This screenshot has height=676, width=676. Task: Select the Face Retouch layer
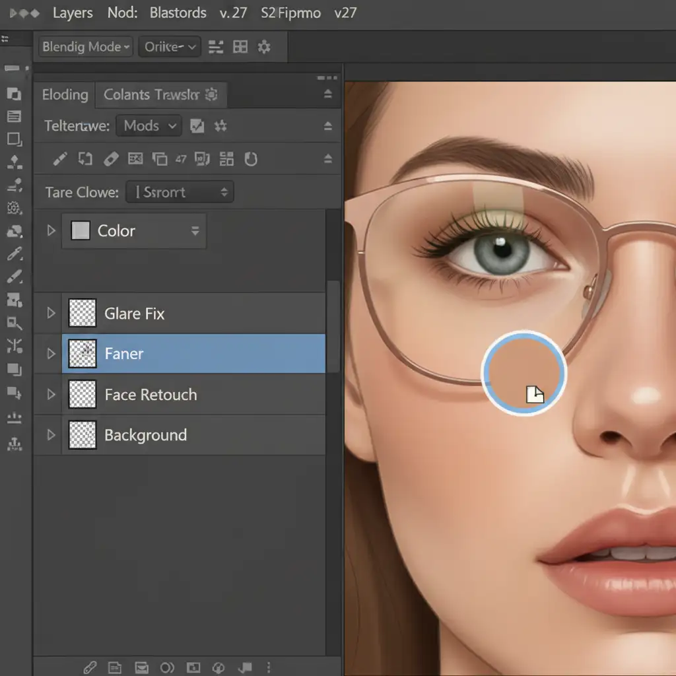(x=151, y=395)
